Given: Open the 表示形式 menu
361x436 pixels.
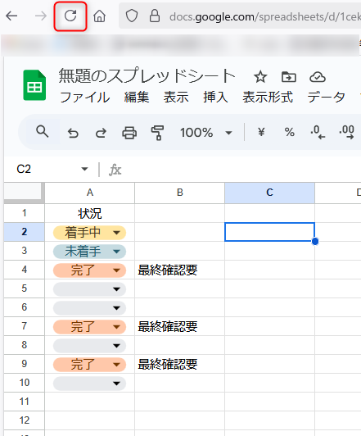Looking at the screenshot, I should [x=268, y=98].
